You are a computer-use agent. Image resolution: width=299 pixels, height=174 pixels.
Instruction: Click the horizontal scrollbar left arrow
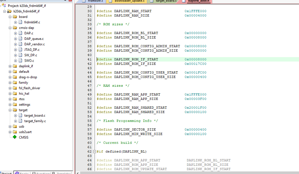pyautogui.click(x=78, y=173)
